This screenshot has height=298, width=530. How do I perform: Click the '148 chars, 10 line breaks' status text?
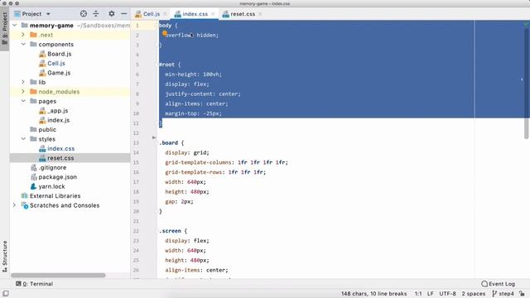pyautogui.click(x=373, y=294)
